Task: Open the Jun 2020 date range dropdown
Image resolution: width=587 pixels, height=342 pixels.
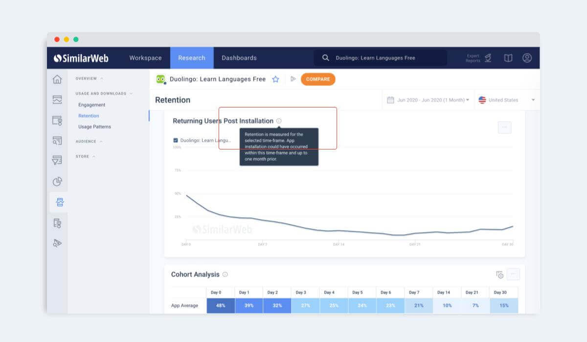Action: coord(428,100)
